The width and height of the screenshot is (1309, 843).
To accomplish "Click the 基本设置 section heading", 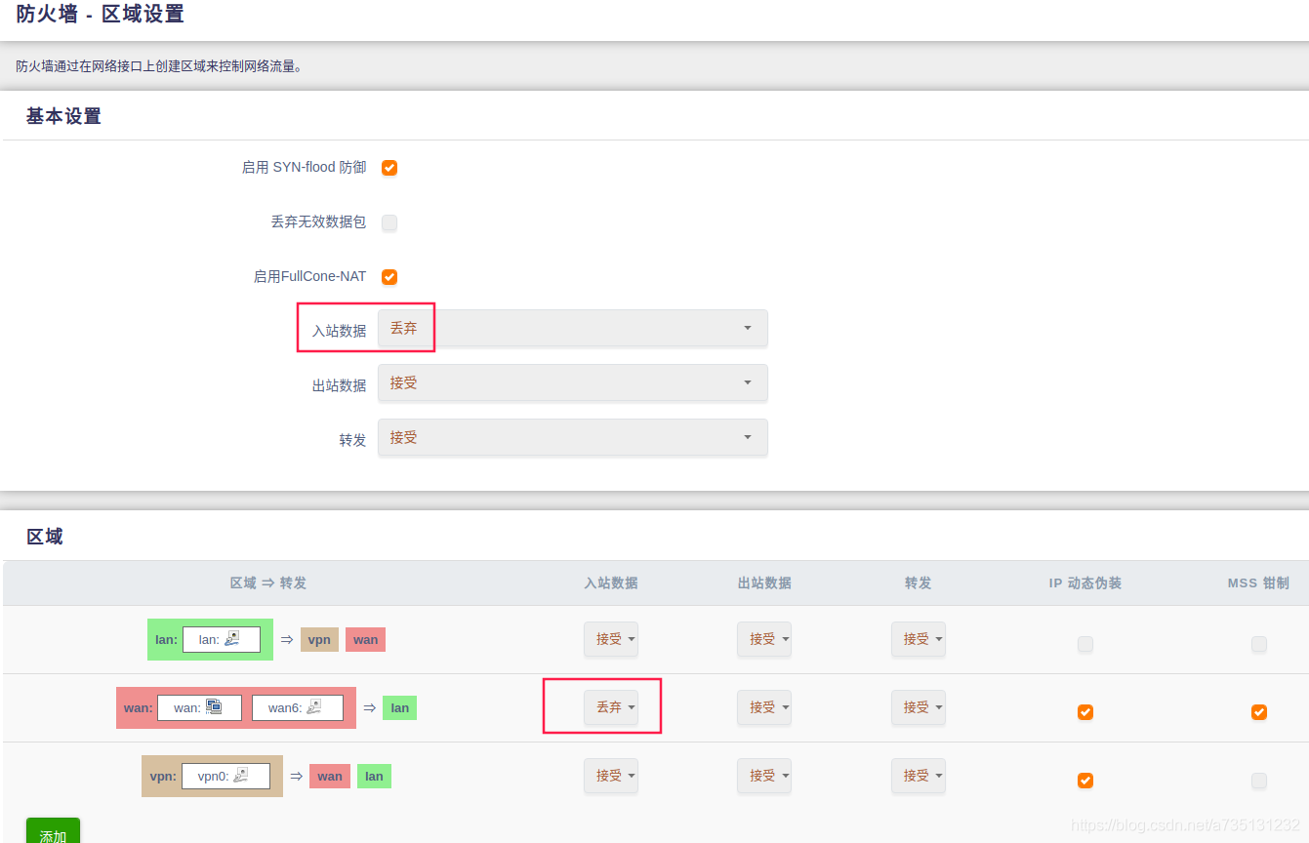I will coord(63,116).
